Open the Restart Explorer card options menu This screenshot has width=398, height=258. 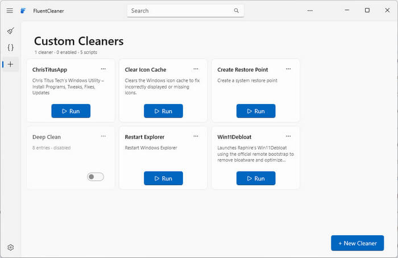196,136
